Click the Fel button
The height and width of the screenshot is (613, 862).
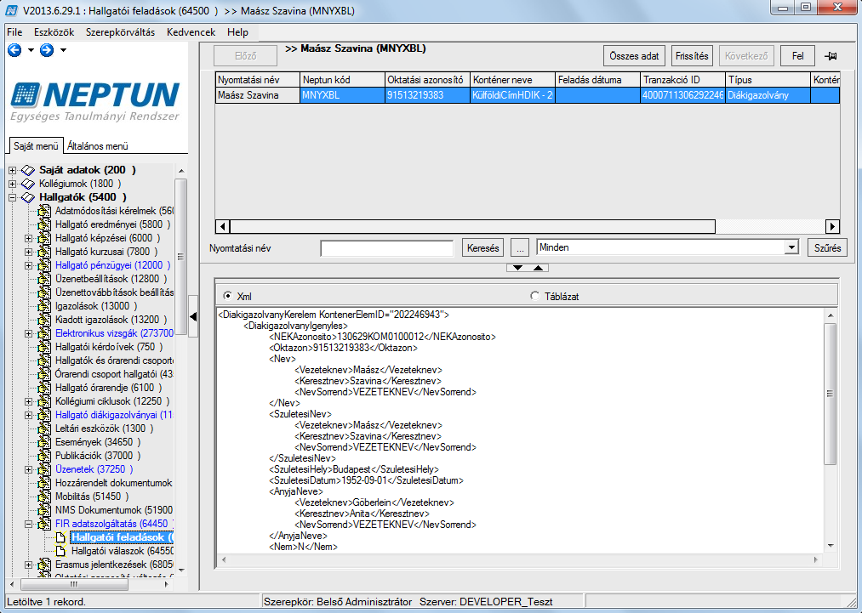tap(797, 56)
